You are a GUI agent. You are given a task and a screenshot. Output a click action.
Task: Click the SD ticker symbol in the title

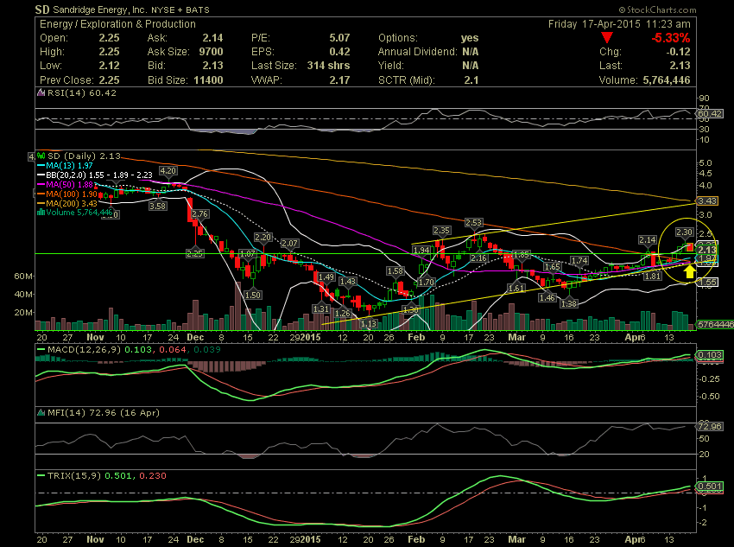point(42,10)
